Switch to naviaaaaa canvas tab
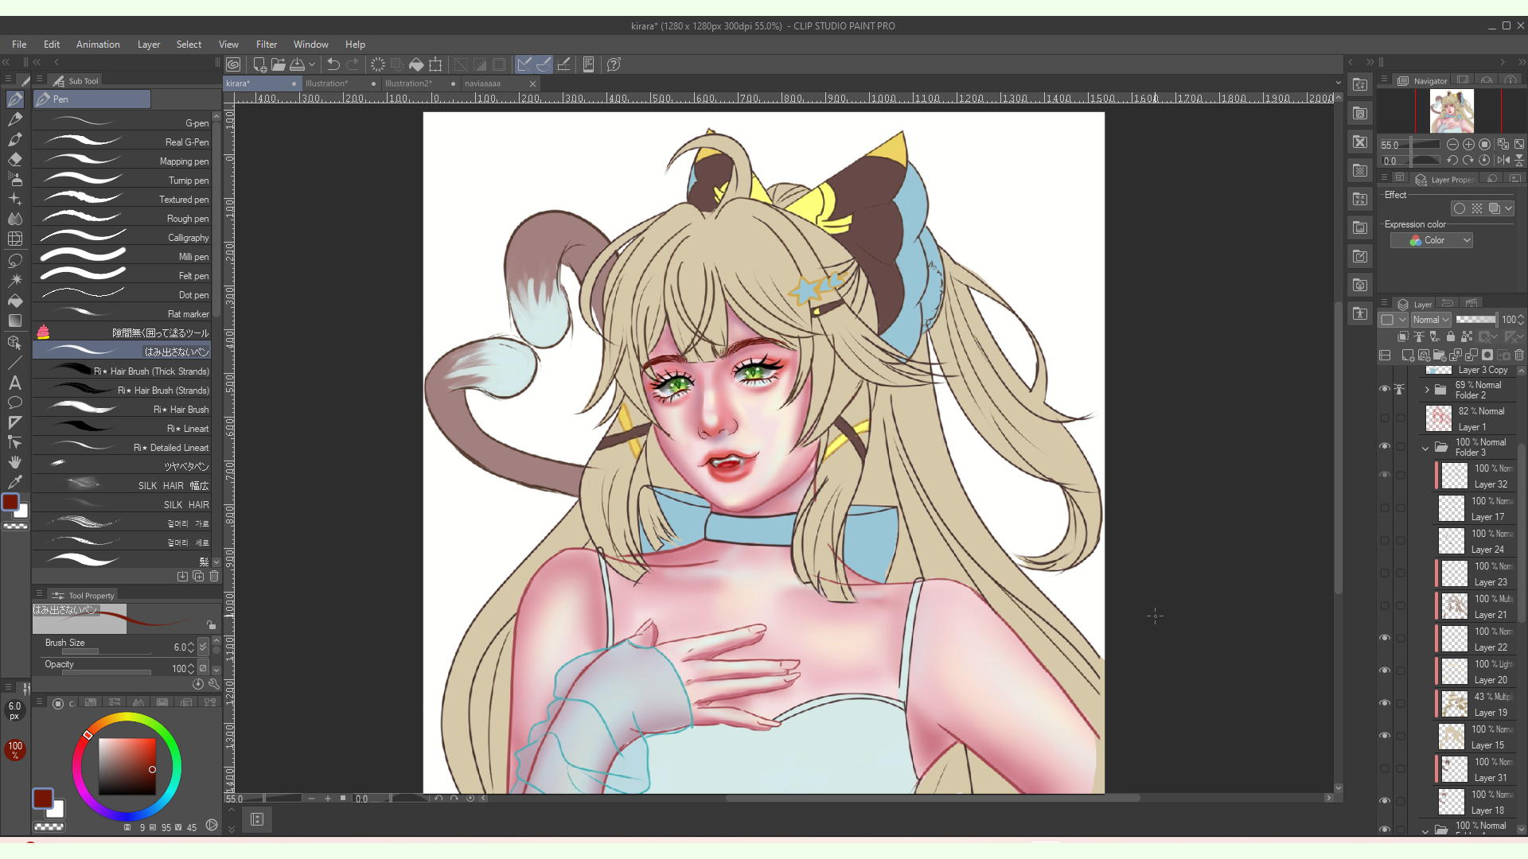Viewport: 1528px width, 859px height. [x=500, y=84]
